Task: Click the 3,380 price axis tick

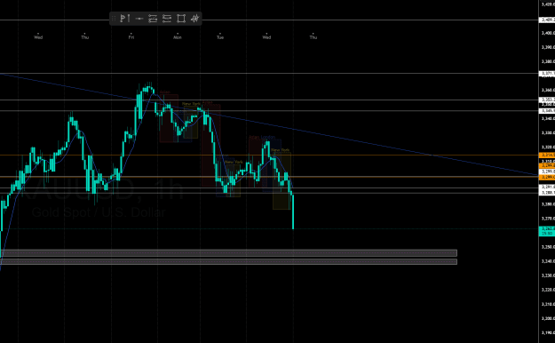Action: coord(548,61)
